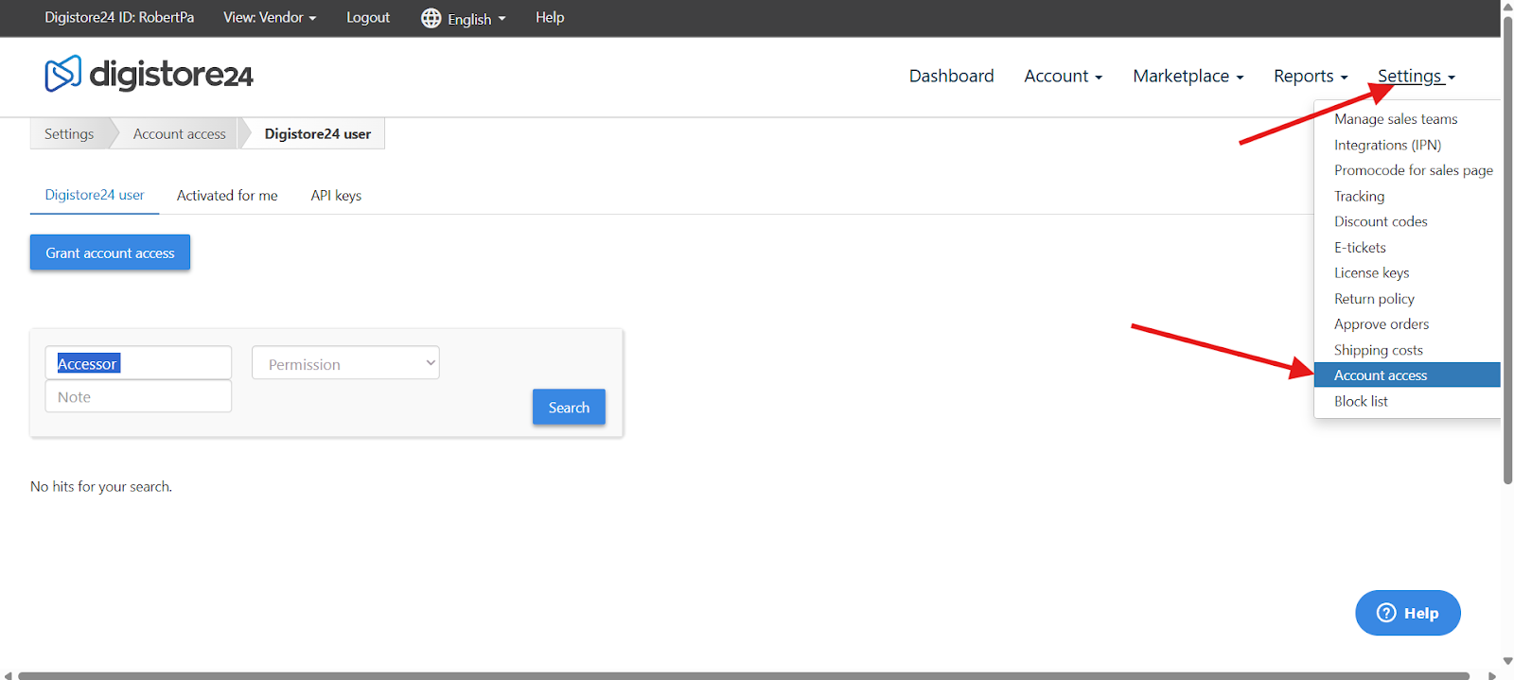Click "No hits for your search." text
The image size is (1514, 680).
[x=101, y=486]
